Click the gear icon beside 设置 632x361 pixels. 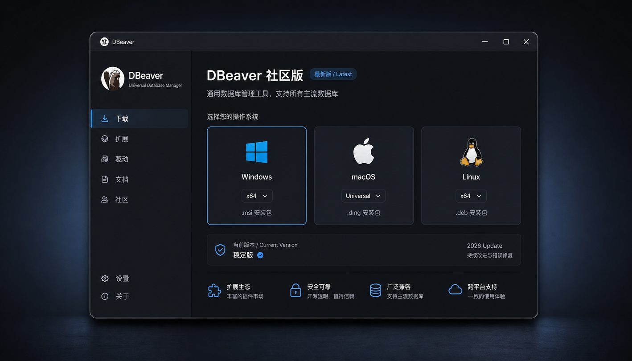105,279
